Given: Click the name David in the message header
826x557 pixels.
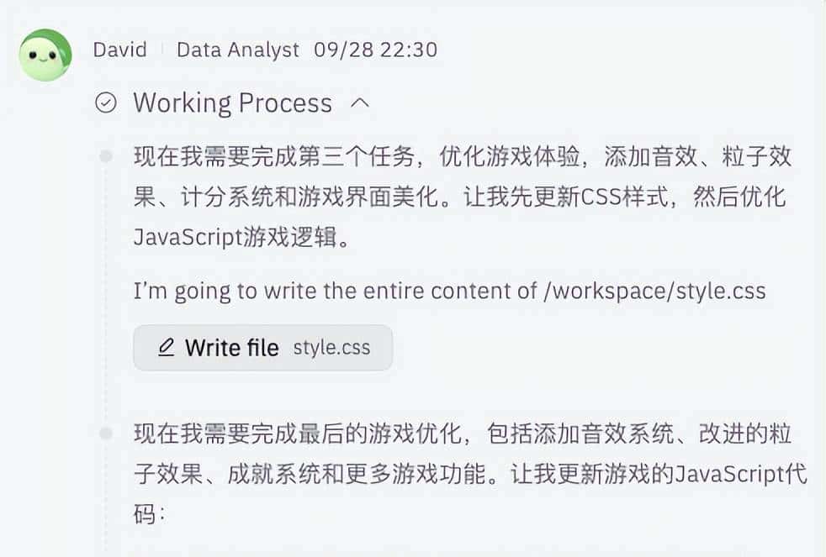Looking at the screenshot, I should (119, 50).
